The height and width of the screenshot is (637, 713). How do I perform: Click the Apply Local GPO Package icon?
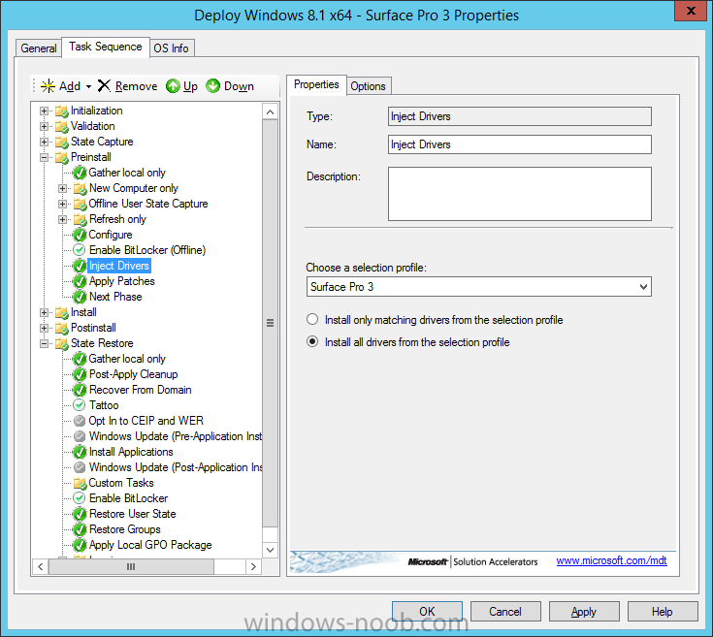(x=80, y=545)
